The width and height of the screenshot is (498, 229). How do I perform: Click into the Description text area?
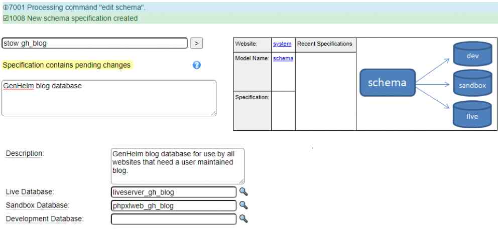178,166
